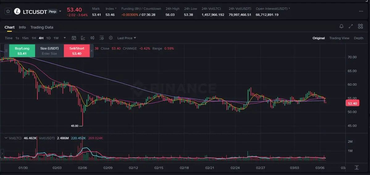
Task: Open the circular target settings icon
Action: (x=111, y=38)
